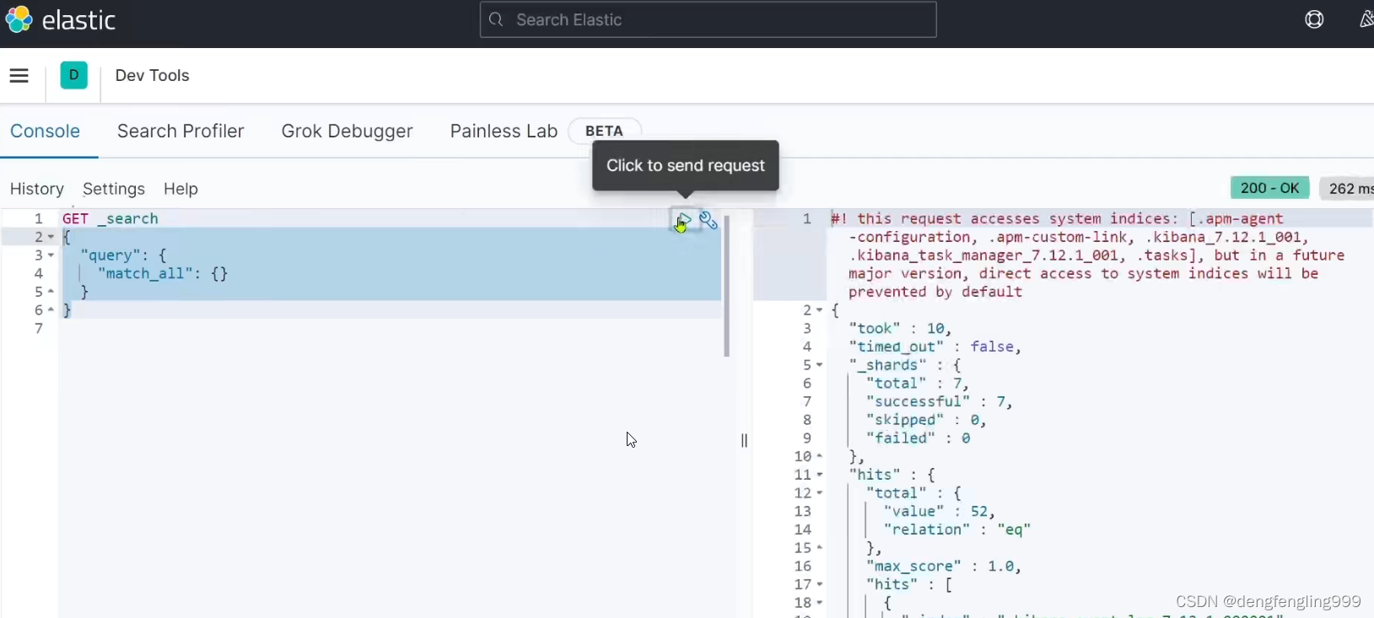Click the Elastic logo

click(x=59, y=19)
